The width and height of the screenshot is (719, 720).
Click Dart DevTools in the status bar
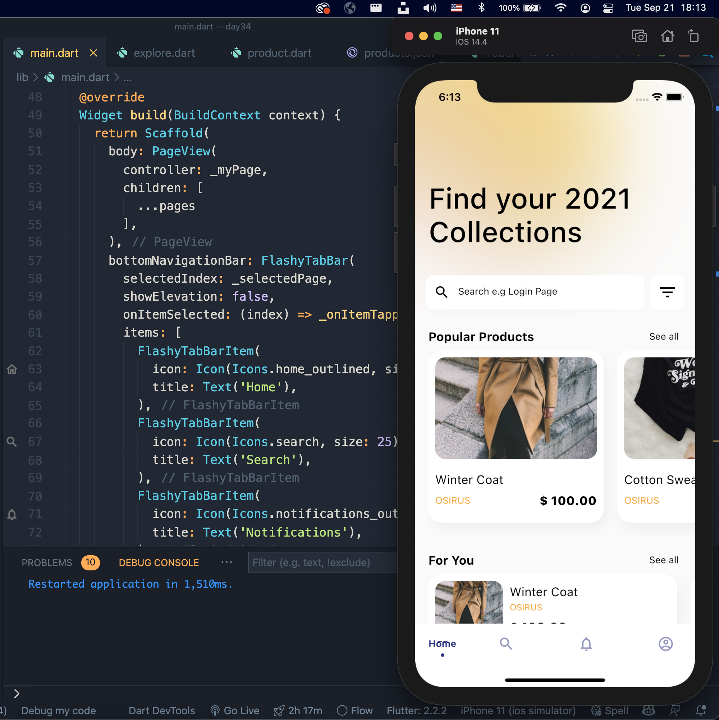162,710
